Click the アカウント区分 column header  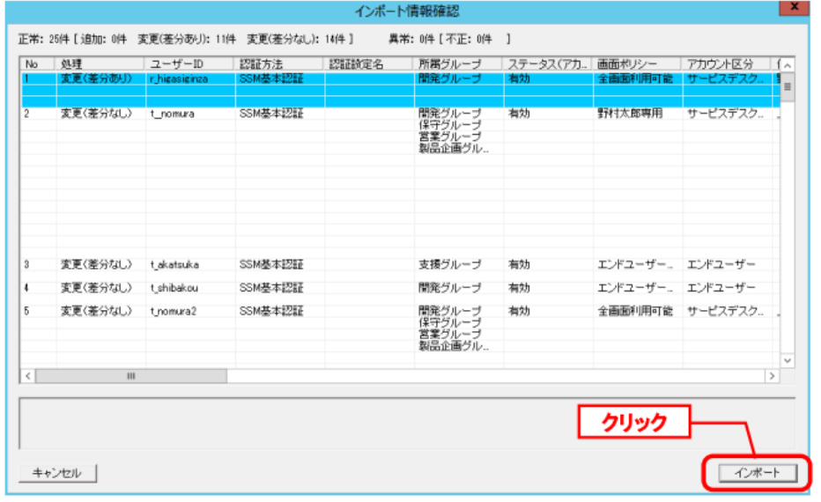tap(726, 64)
